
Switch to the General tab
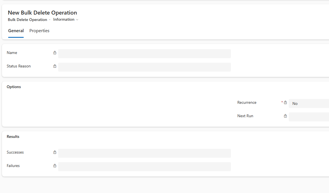tap(16, 31)
